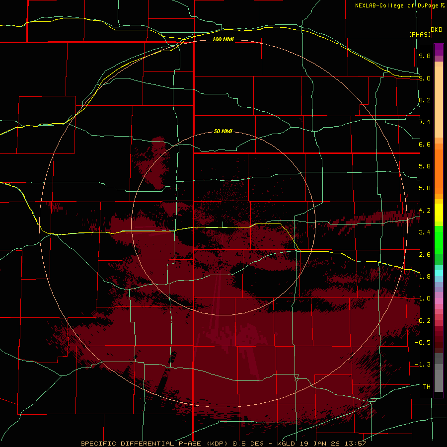Select the 9.0 scale value
Viewport: 447px width, 447px height.
[425, 78]
